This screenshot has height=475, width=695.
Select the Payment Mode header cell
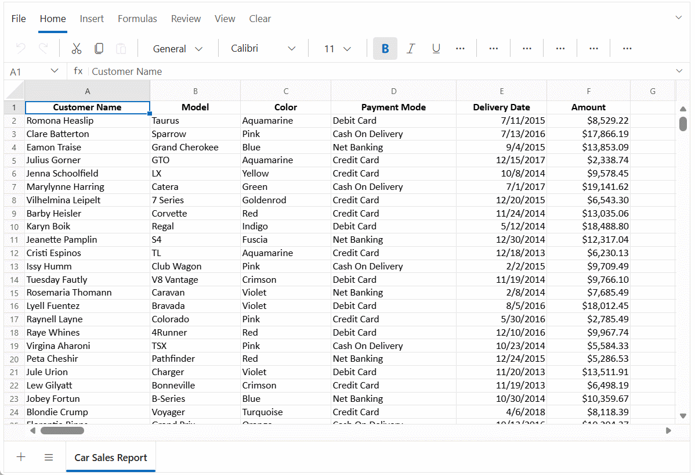(393, 107)
